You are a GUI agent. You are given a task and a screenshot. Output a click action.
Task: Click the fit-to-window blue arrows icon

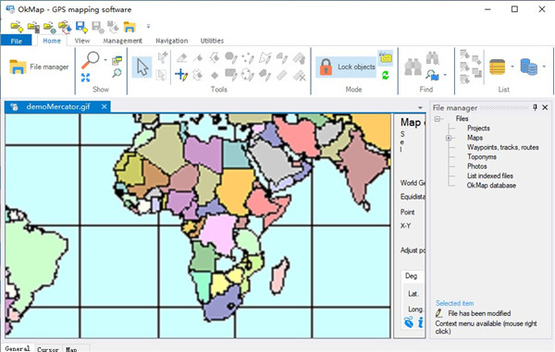86,78
